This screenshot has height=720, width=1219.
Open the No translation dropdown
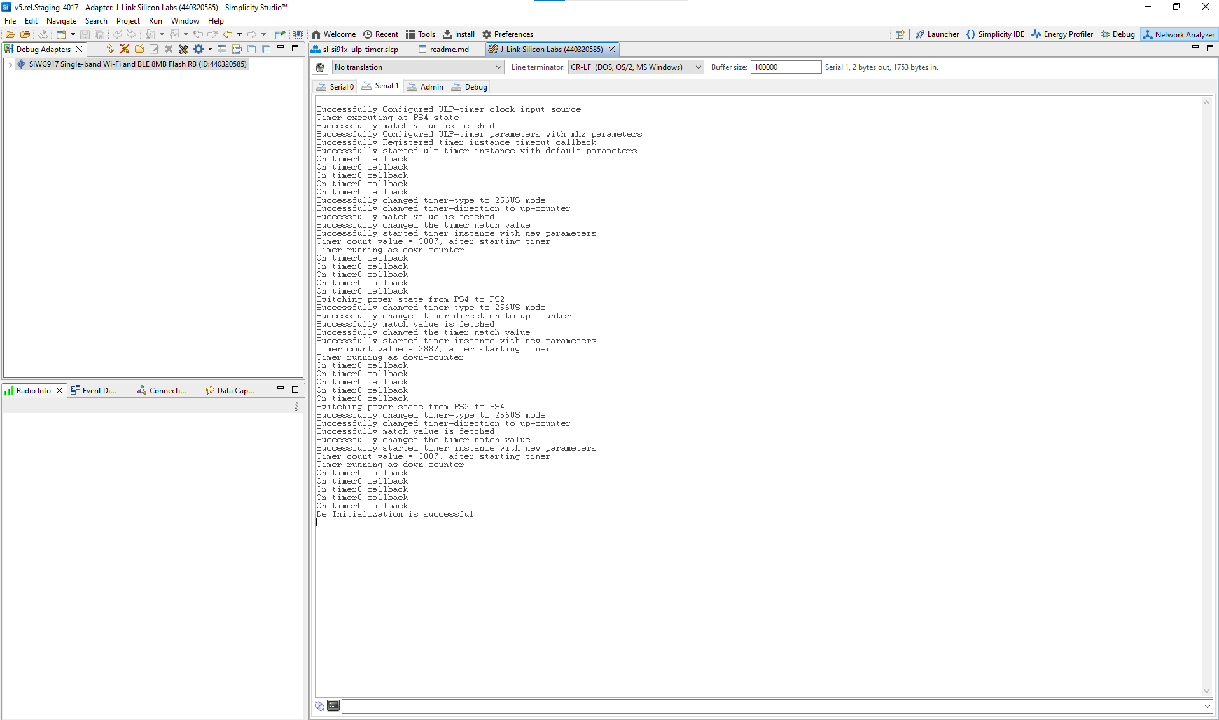498,67
